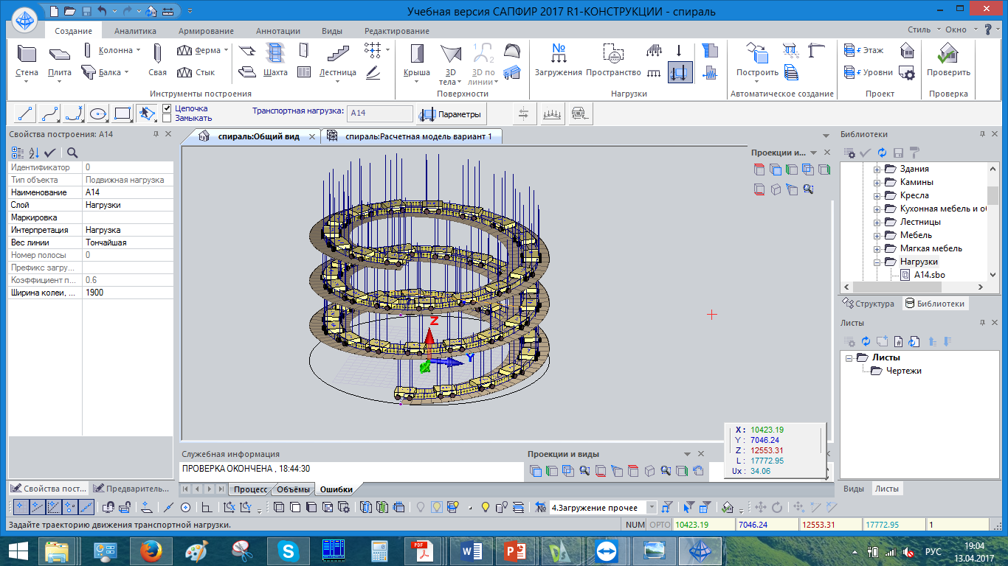Screen dimensions: 1008x566
Task: Toggle the Цепочка checkbox
Action: [167, 108]
